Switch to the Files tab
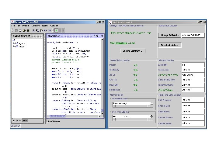Screen dimensions: 219x164 click(x=25, y=120)
